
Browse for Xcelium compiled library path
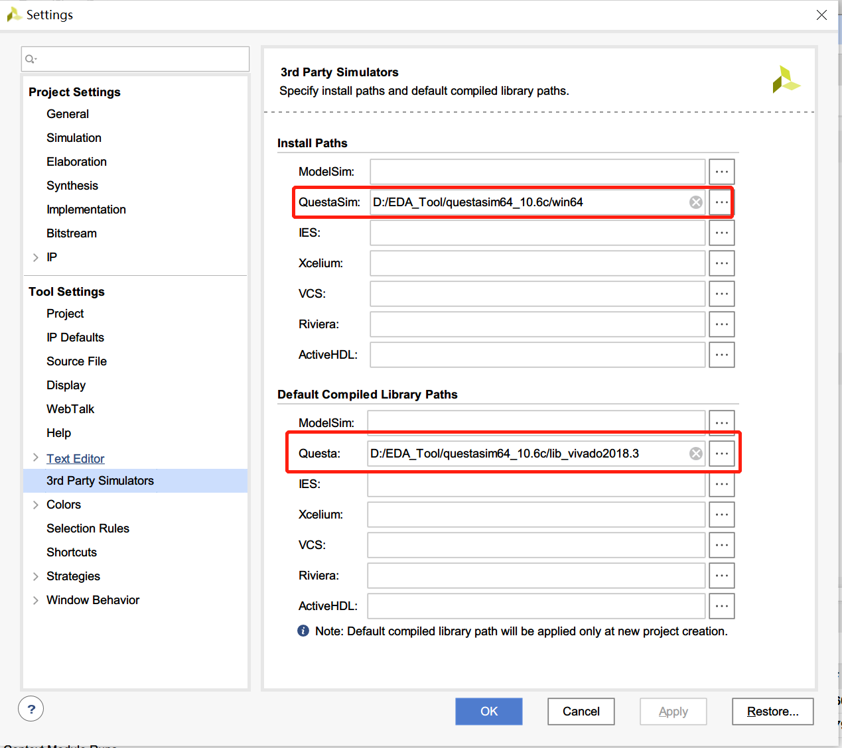(722, 515)
